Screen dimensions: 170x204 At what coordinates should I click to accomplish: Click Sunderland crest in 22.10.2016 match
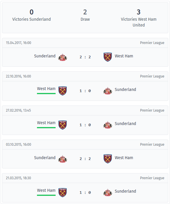[108, 91]
